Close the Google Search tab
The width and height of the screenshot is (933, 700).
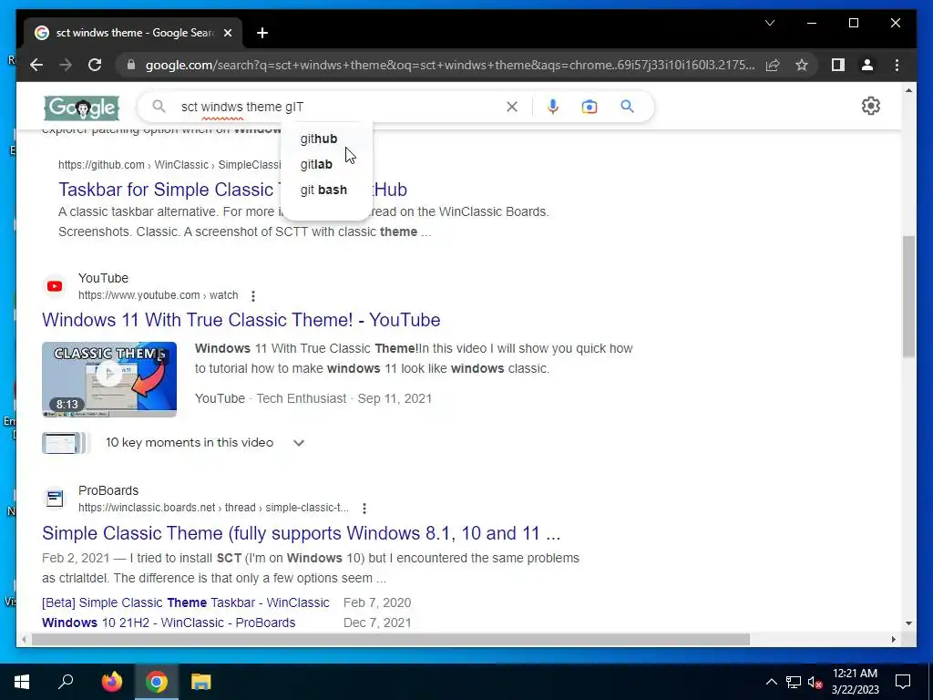coord(227,33)
